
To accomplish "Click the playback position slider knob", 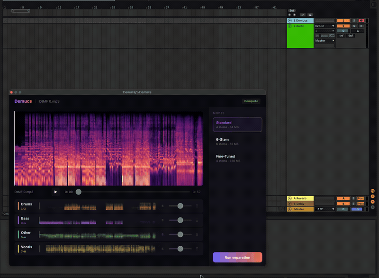I will tap(79, 192).
